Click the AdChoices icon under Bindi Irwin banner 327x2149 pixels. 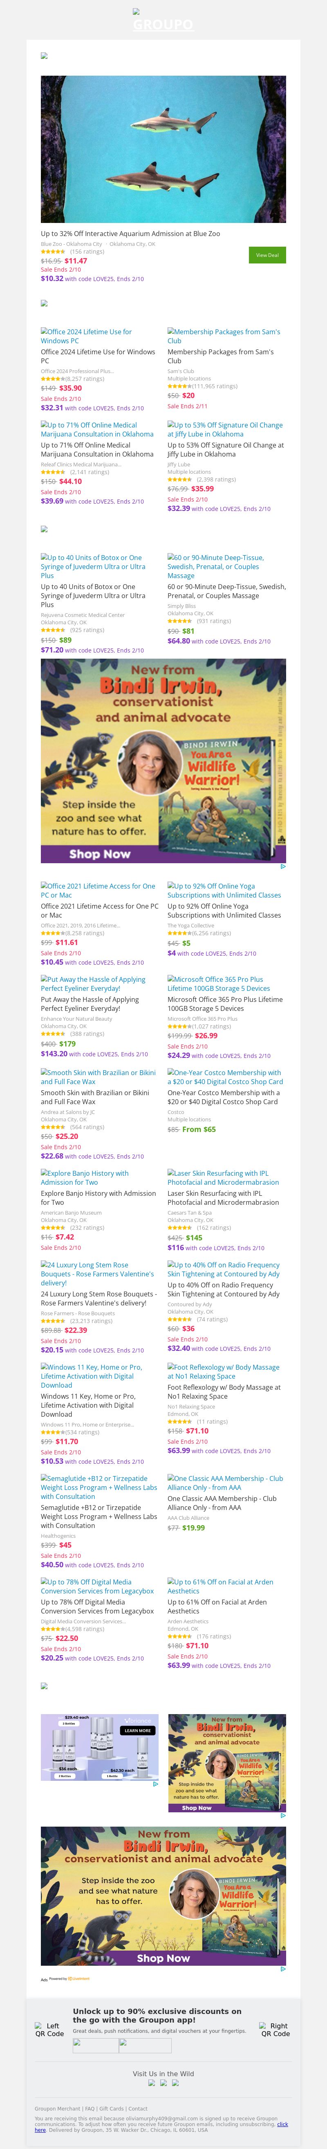(283, 867)
